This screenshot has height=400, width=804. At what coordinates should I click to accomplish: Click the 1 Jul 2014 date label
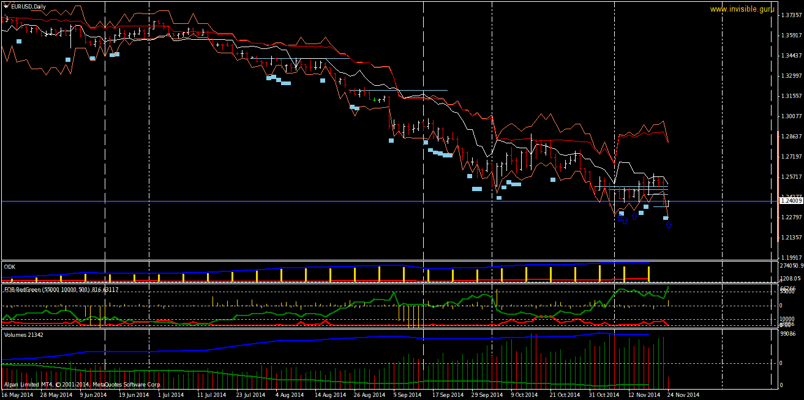[x=171, y=395]
